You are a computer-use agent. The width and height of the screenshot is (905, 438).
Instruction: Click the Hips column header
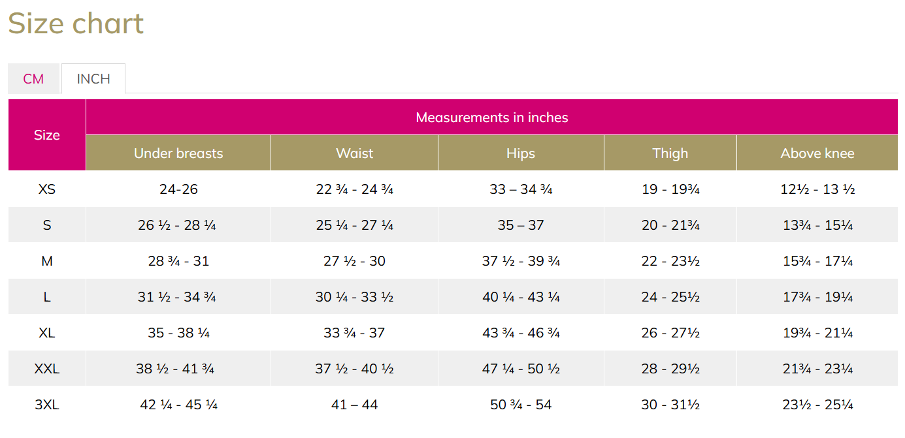521,153
